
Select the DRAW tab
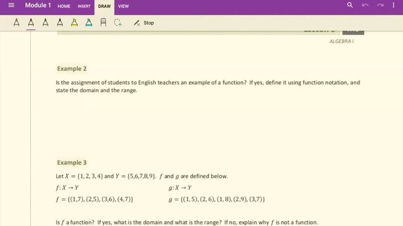tap(105, 6)
